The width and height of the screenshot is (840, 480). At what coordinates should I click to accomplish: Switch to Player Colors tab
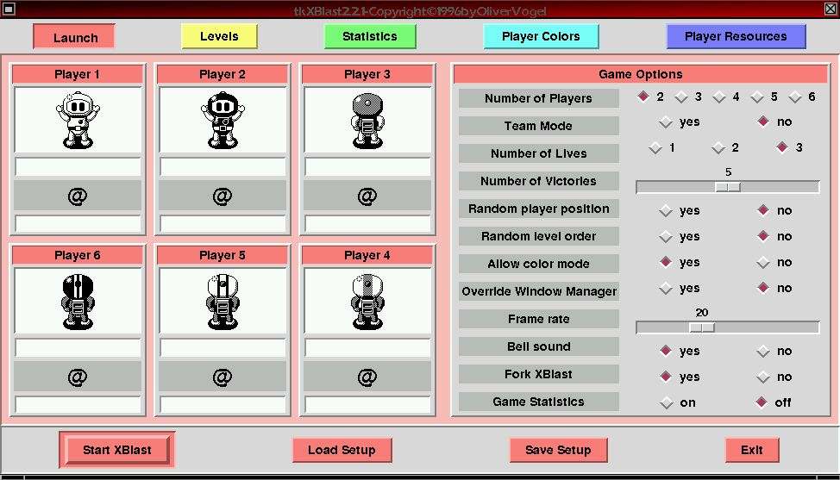coord(541,36)
